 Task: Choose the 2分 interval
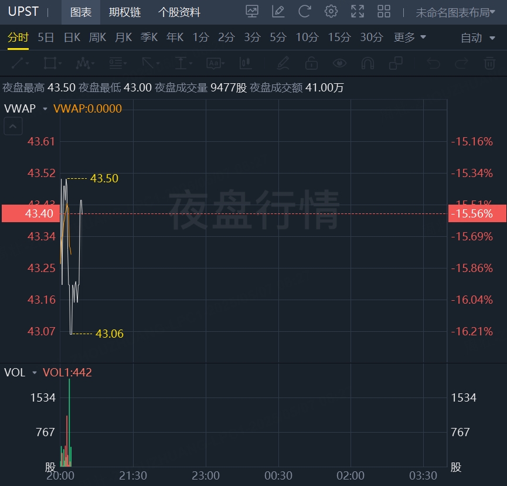click(226, 37)
